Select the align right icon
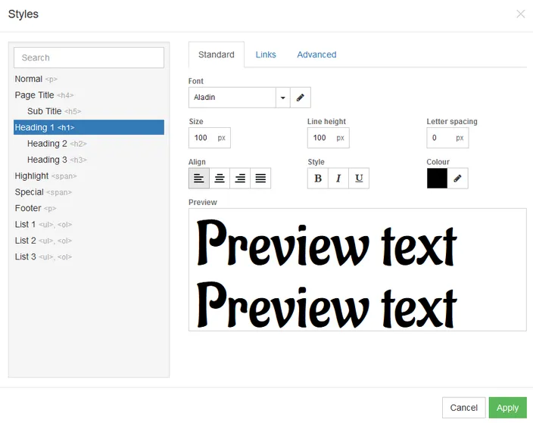Viewport: 533px width, 423px height. point(240,178)
